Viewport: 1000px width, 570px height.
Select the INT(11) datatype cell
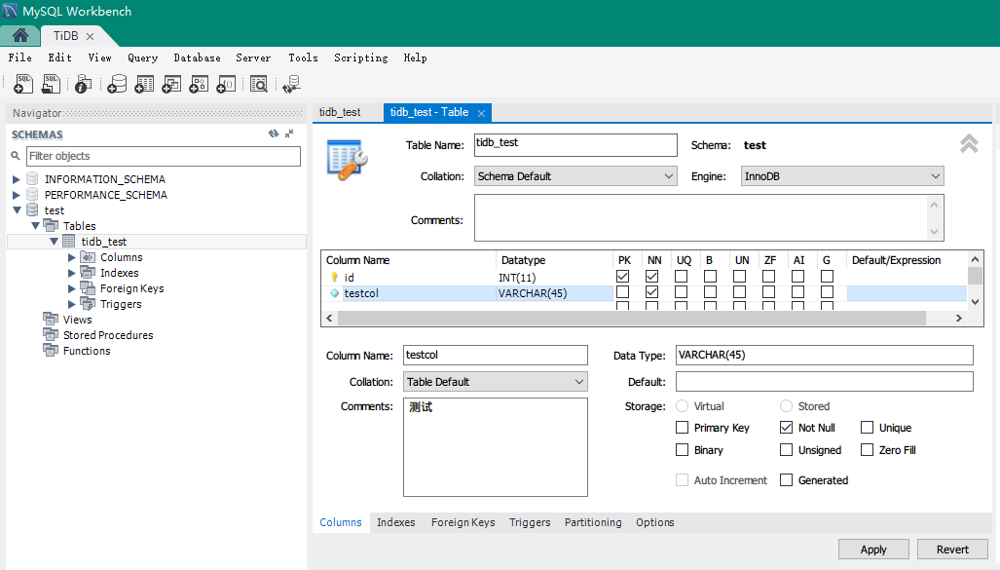tap(554, 277)
